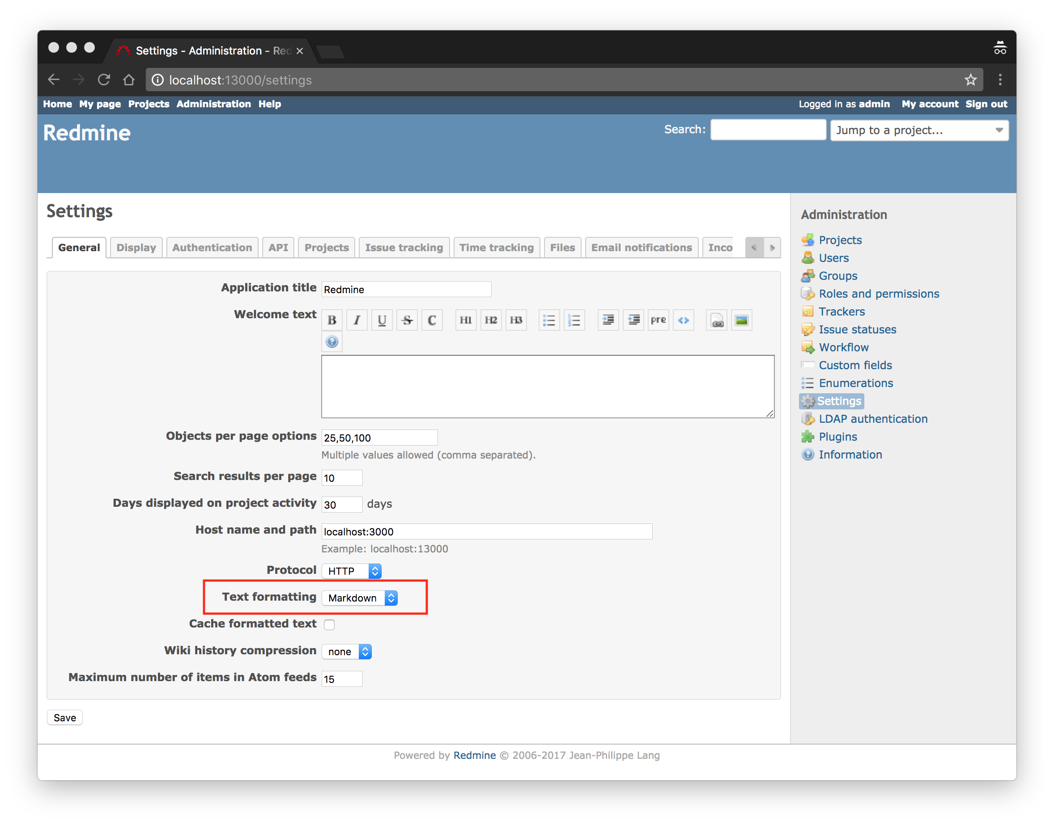Click the Italic formatting icon
Screen dimensions: 1054x825
[x=357, y=320]
